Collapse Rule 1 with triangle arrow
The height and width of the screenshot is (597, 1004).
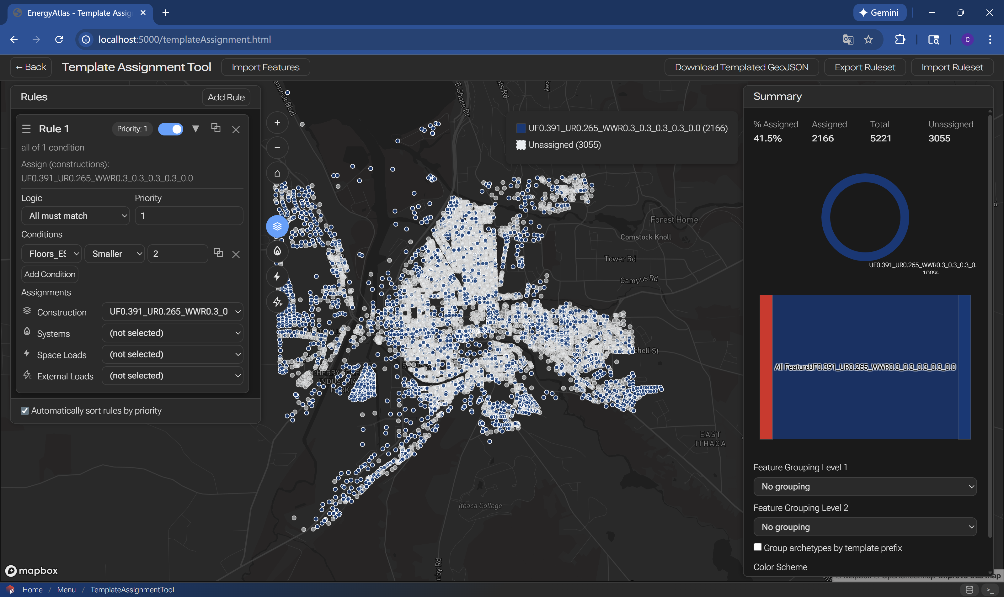click(x=196, y=129)
